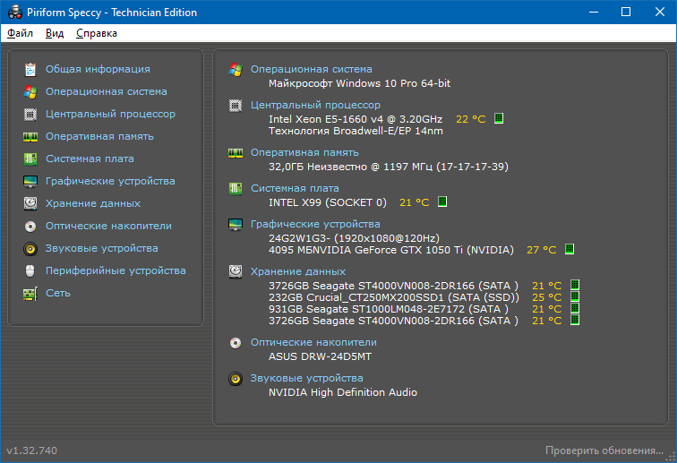
Task: Click the speaker icon in summary panel
Action: point(236,378)
